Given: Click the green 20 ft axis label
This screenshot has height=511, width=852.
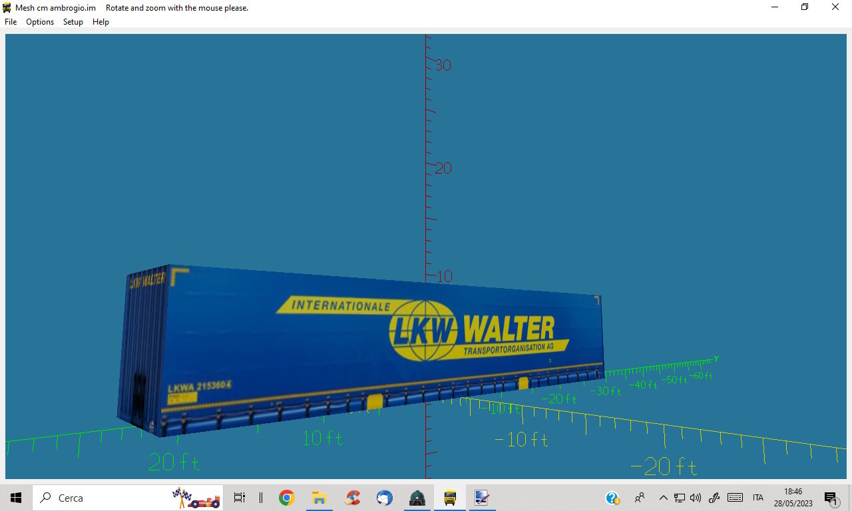Looking at the screenshot, I should tap(174, 462).
